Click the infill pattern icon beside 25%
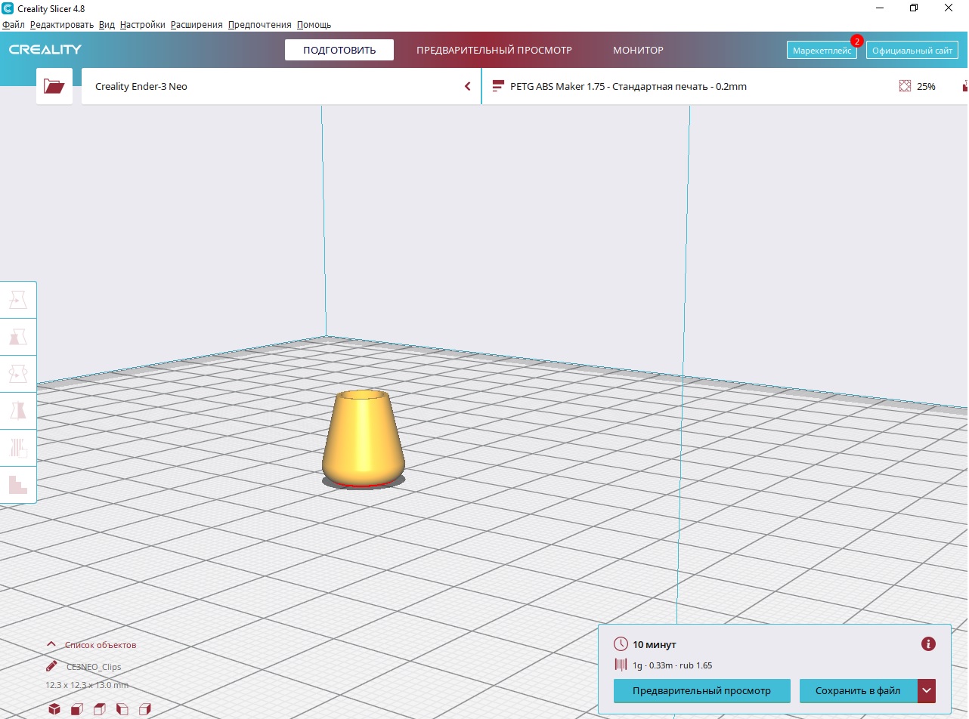The height and width of the screenshot is (719, 969). [905, 86]
